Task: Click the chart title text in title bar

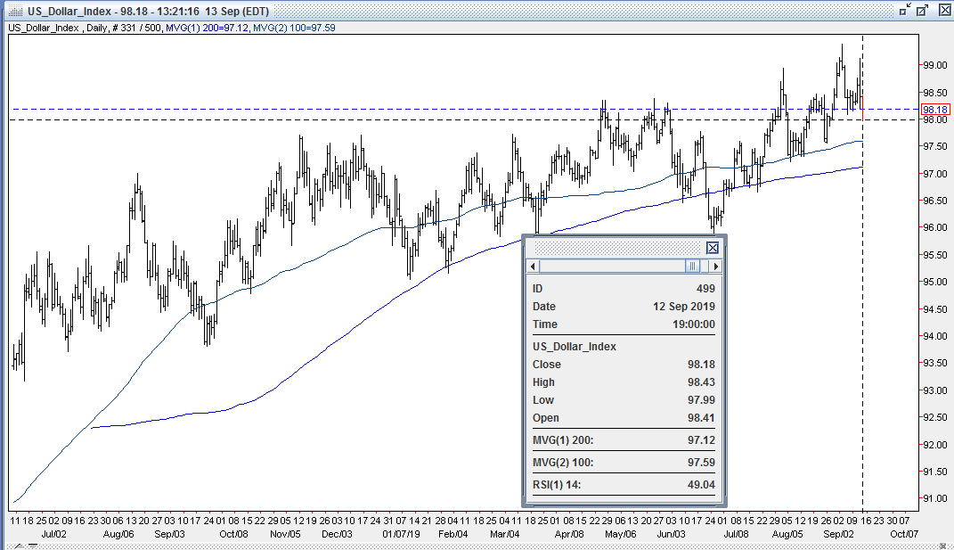Action: (x=149, y=11)
